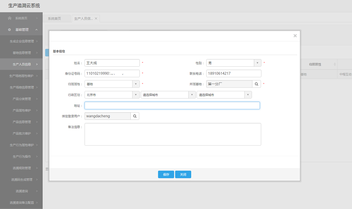The width and height of the screenshot is (352, 209).
Task: Open 追溯码生成管理 in sidebar
Action: click(21, 180)
